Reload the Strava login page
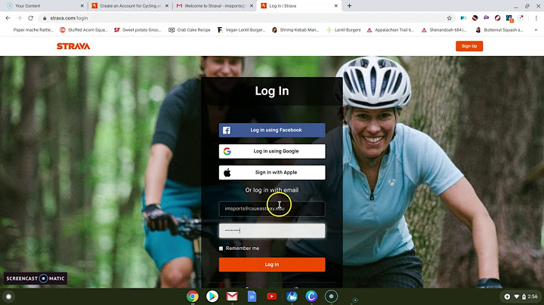The image size is (544, 305). coord(31,18)
